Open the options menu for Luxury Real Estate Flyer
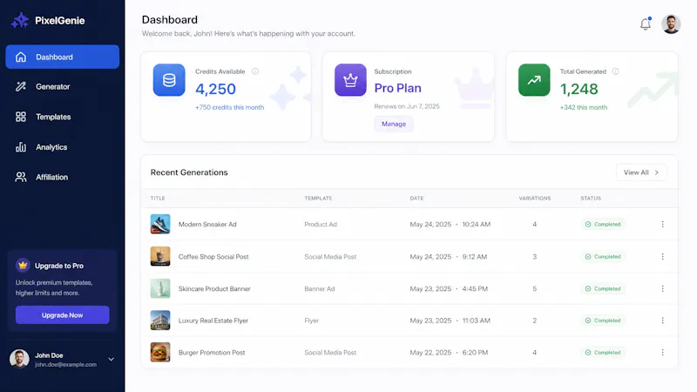 [x=662, y=321]
